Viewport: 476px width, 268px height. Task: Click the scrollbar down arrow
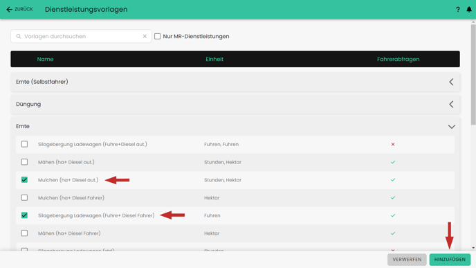click(473, 248)
